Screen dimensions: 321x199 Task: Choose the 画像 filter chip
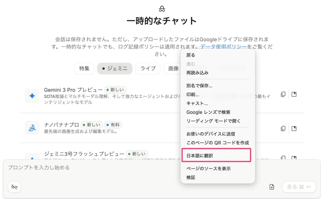173,69
